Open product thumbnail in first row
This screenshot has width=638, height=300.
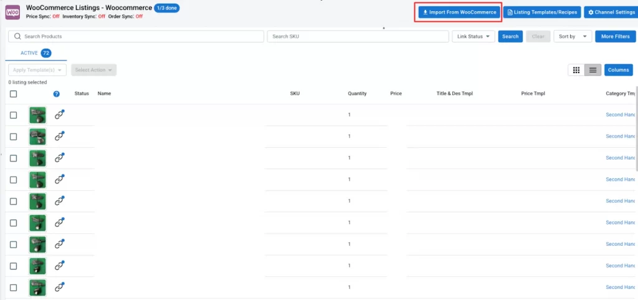[37, 115]
